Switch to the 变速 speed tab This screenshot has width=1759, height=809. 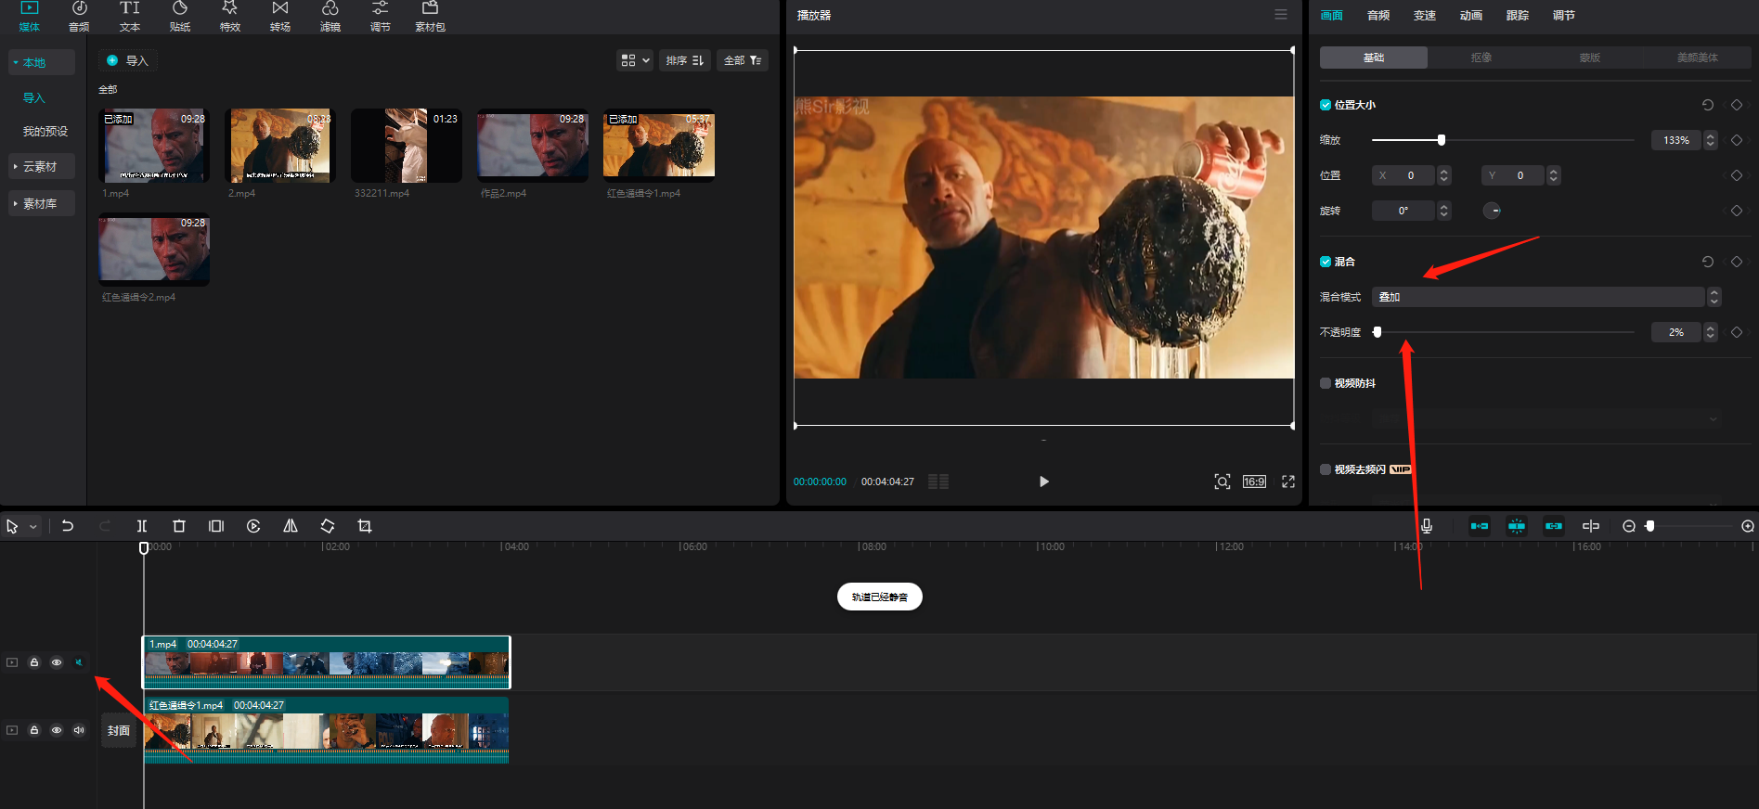coord(1425,16)
